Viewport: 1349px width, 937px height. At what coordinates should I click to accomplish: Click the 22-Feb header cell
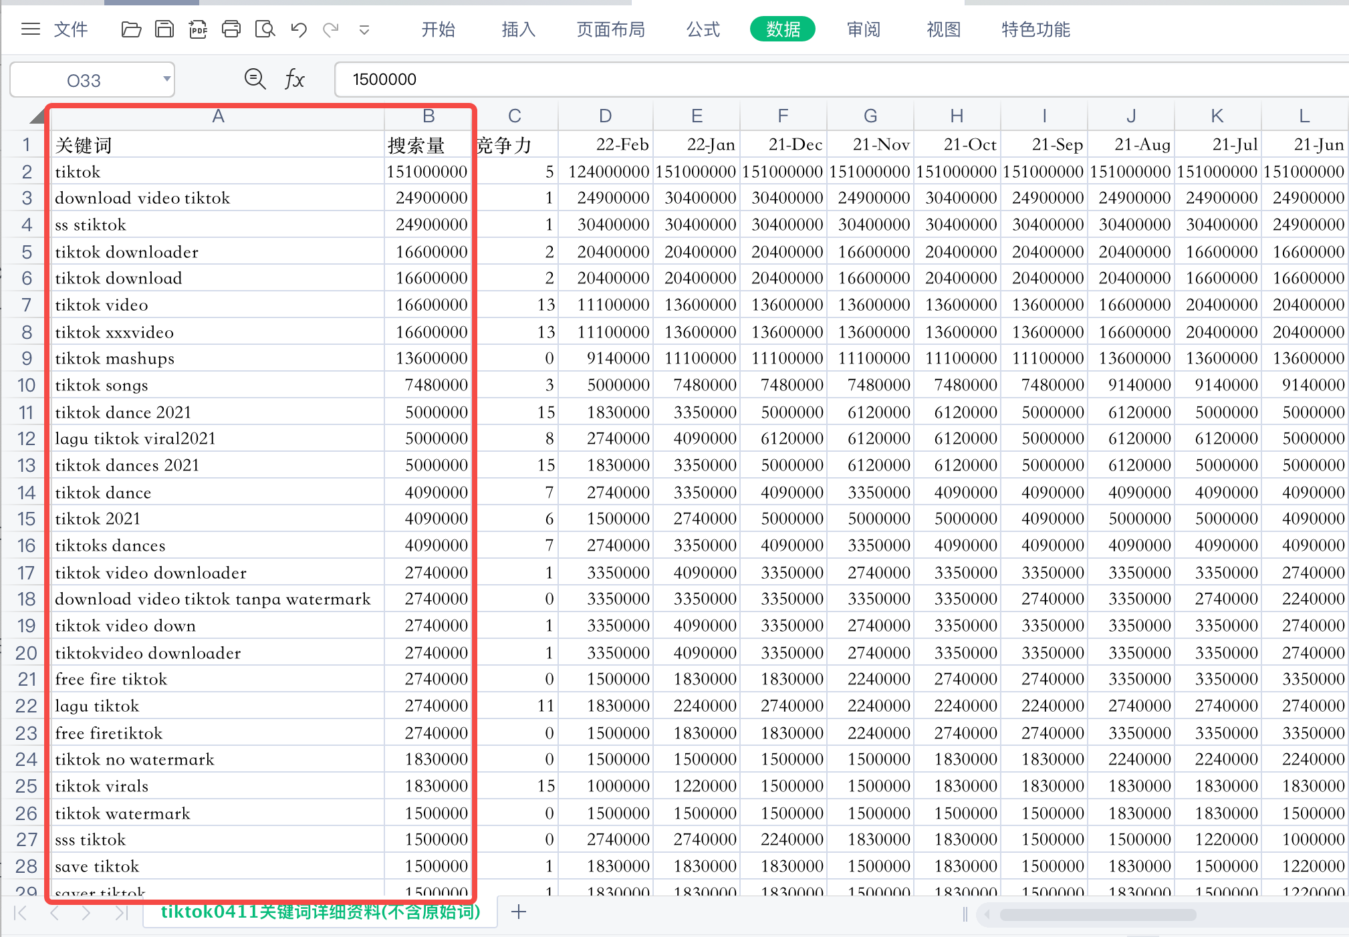(606, 145)
